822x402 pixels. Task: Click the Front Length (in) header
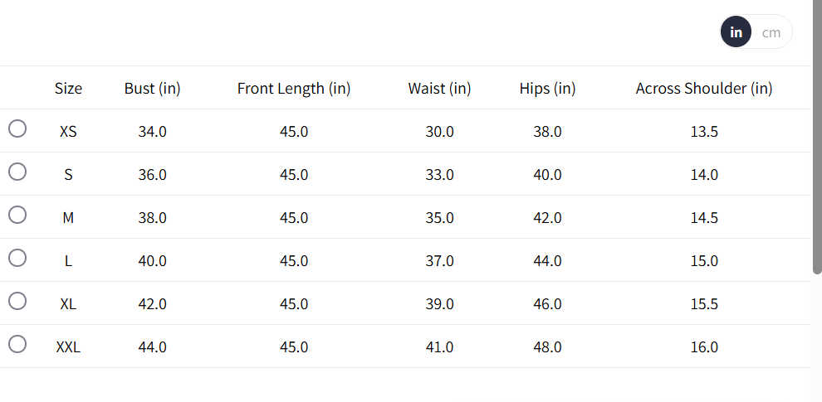[x=294, y=88]
